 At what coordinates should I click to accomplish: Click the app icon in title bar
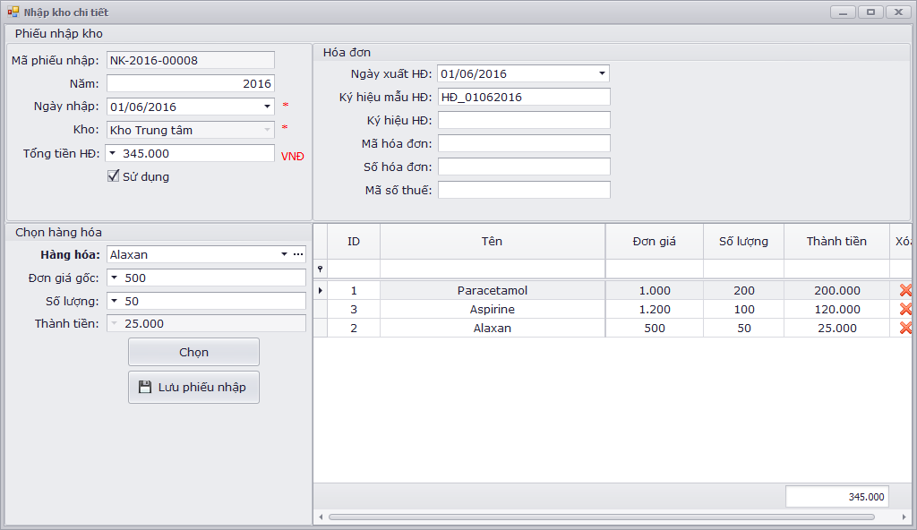[x=13, y=13]
